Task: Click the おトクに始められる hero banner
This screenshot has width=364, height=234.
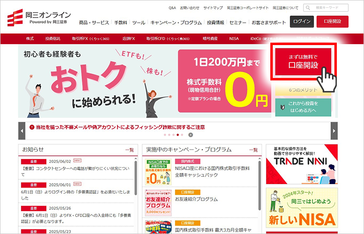Action: [x=145, y=81]
